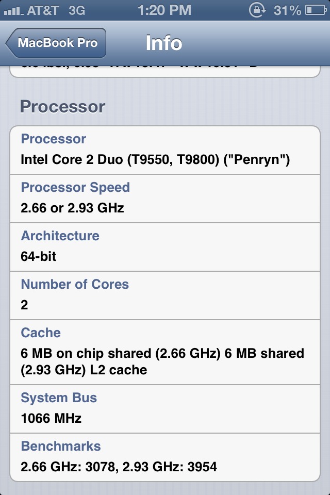This screenshot has height=495, width=330.
Task: Tap the blue Processor Speed label
Action: 75,187
